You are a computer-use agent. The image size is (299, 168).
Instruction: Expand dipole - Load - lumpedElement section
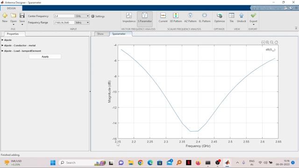[x=2, y=51]
